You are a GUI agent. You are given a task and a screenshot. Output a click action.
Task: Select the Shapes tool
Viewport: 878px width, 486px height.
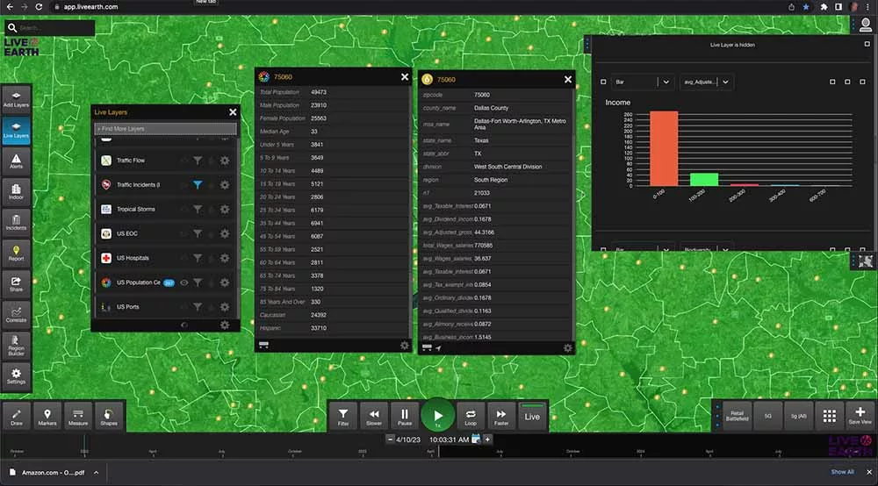click(109, 417)
